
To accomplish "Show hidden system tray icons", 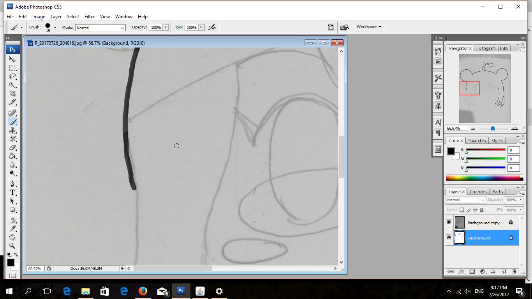I will tap(449, 291).
